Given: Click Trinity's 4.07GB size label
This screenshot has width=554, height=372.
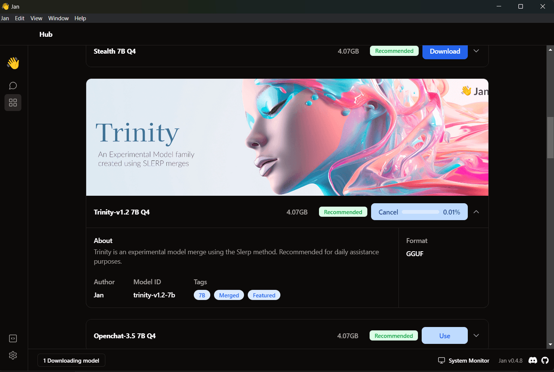Looking at the screenshot, I should tap(297, 212).
